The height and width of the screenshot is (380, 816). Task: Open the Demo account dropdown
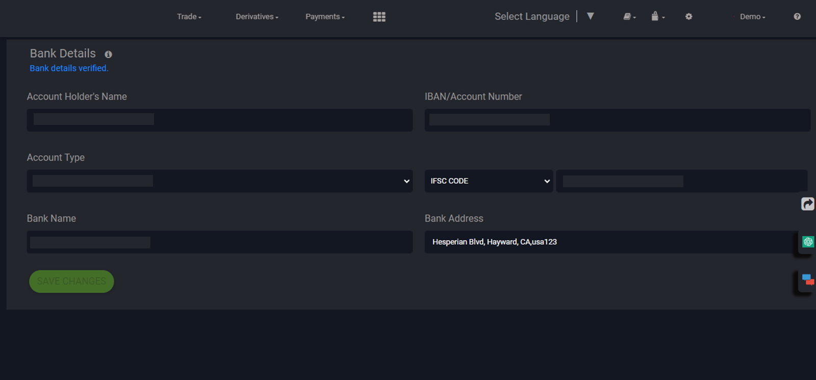(x=752, y=17)
